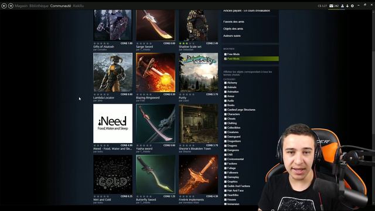Tick the Hearthfire category checkbox
The image size is (375, 211).
[225, 195]
